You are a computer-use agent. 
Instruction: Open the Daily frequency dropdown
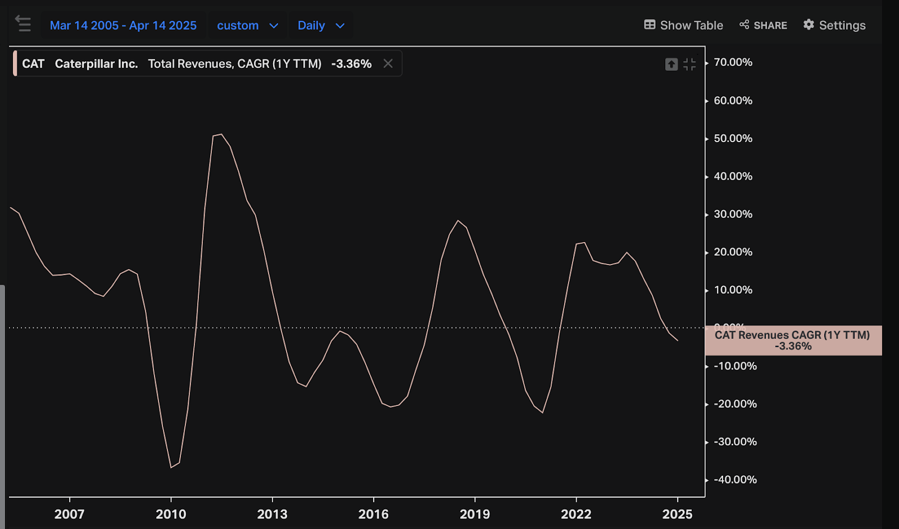click(311, 25)
